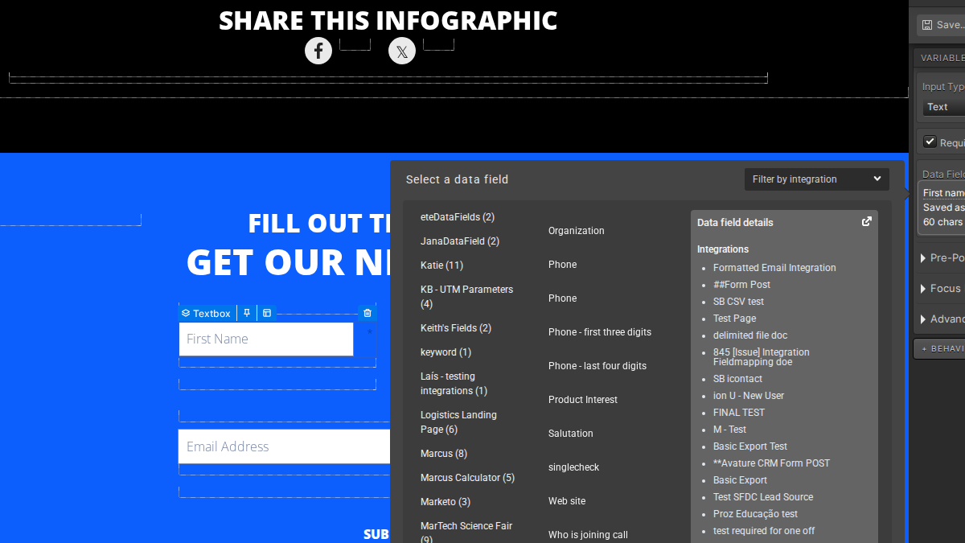
Task: Choose Phone - last four digits field
Action: [597, 366]
